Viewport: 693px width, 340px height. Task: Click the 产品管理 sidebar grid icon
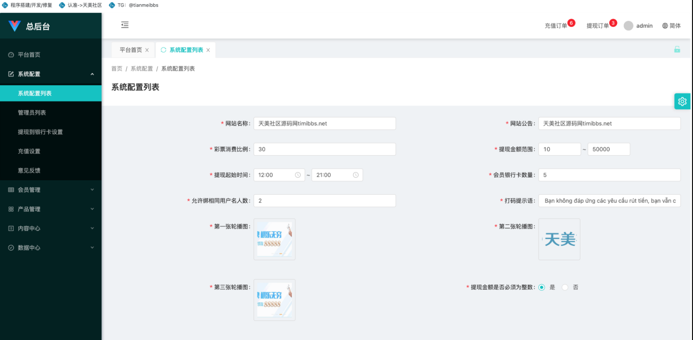click(x=11, y=209)
